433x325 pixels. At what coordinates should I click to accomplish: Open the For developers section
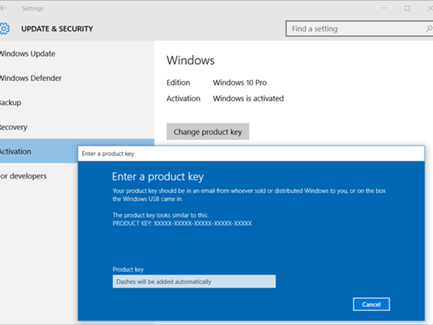[x=39, y=176]
